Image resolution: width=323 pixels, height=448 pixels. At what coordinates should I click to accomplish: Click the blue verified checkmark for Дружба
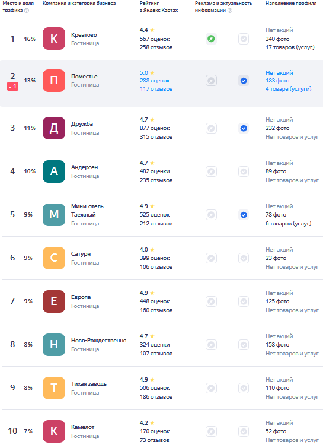pos(244,128)
